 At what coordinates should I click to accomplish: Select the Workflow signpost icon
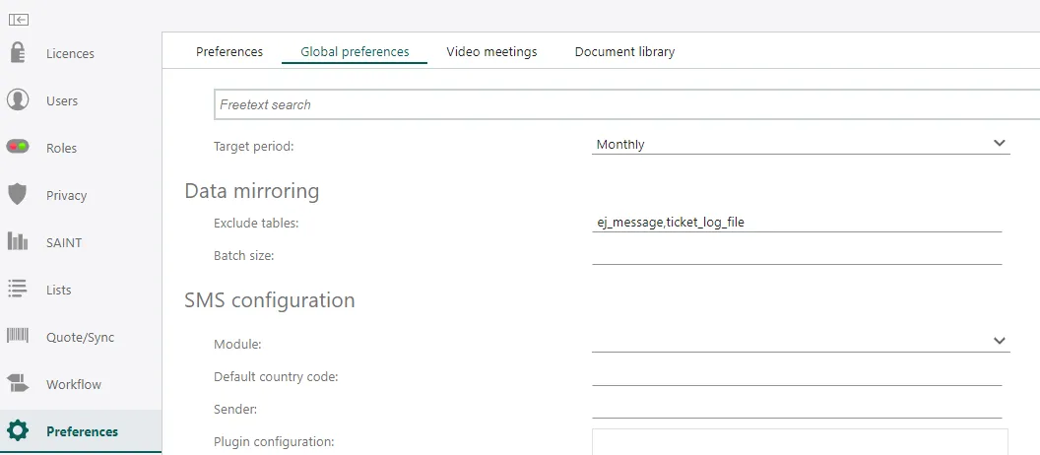(18, 384)
